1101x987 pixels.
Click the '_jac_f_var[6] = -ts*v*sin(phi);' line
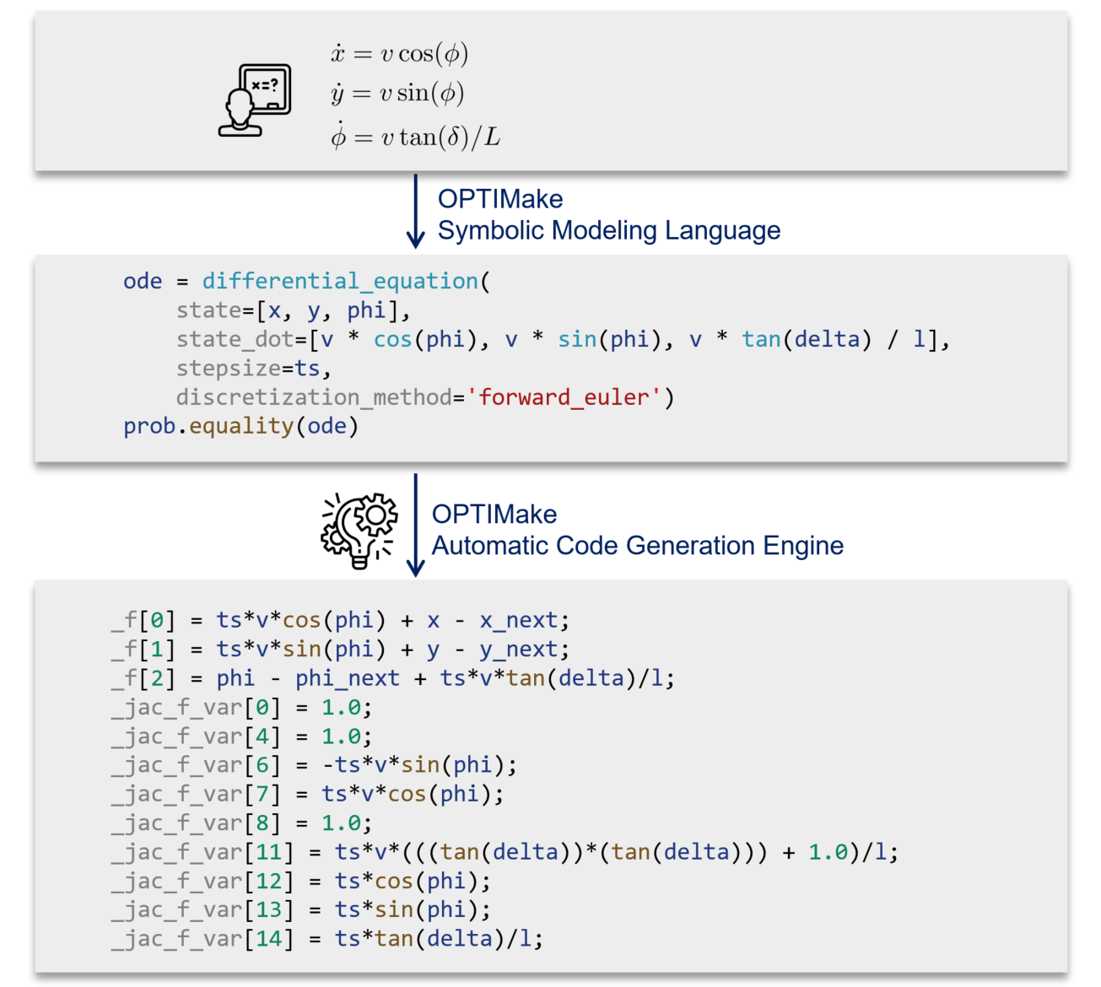point(314,765)
